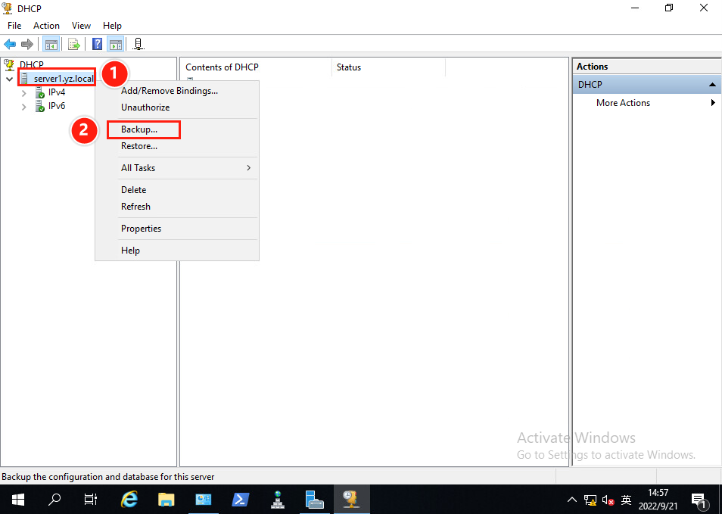Click the network status tray icon
This screenshot has width=722, height=514.
pos(590,500)
